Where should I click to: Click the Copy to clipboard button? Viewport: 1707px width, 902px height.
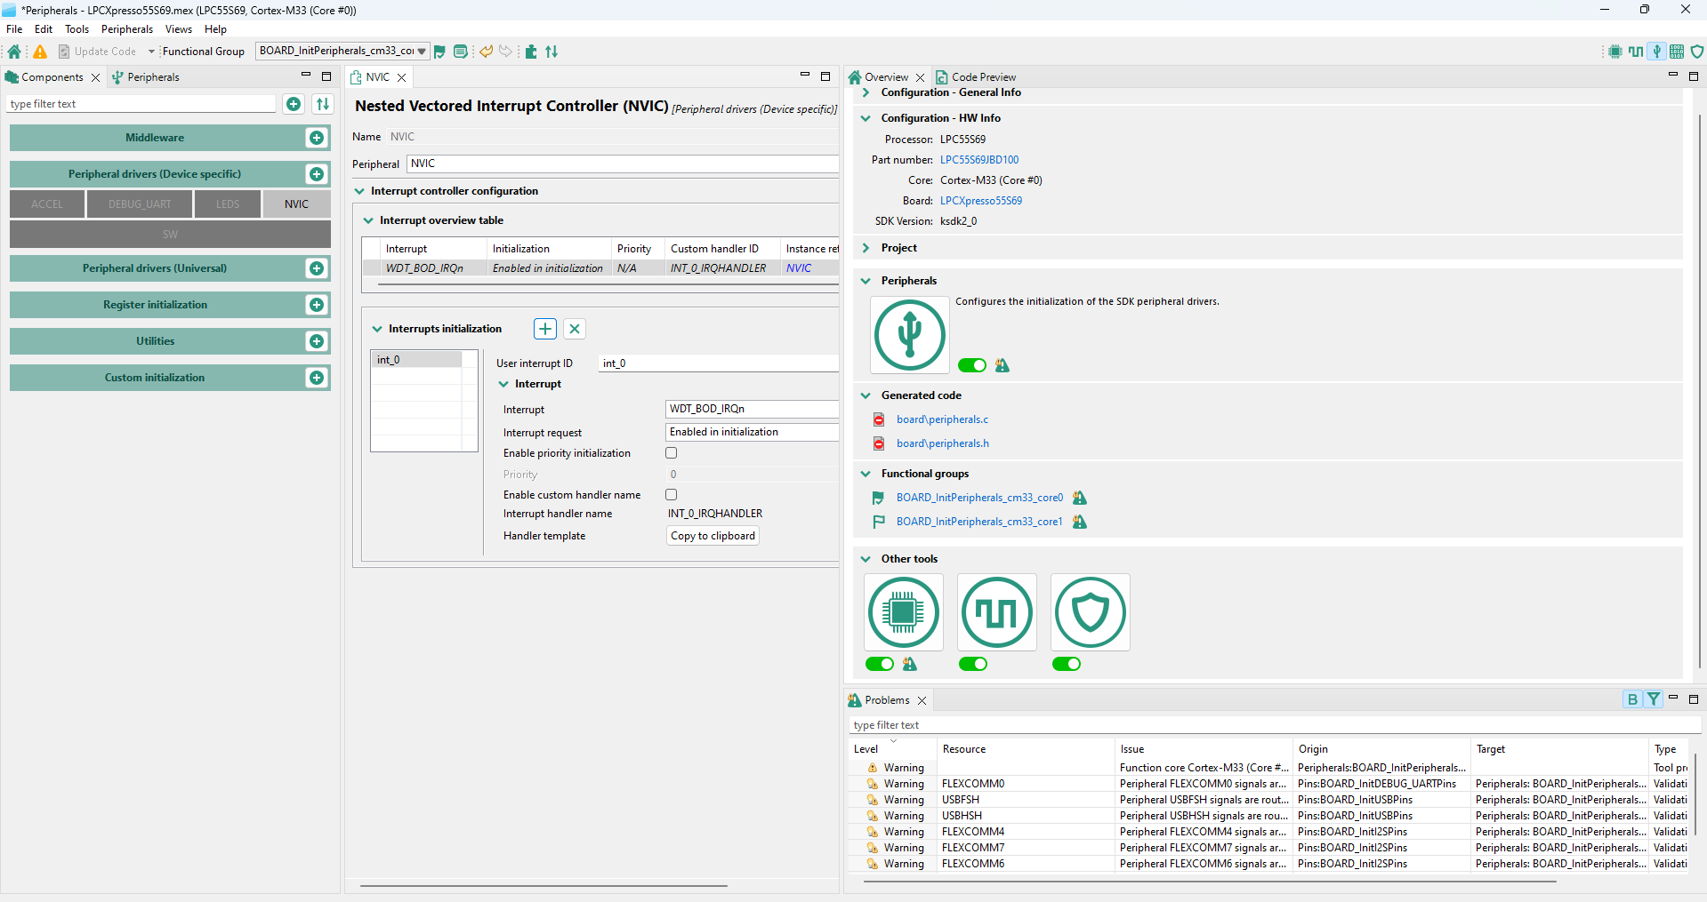click(x=713, y=536)
